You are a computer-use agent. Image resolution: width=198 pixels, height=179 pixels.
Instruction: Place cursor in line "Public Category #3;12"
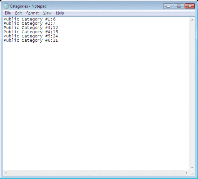coord(31,27)
